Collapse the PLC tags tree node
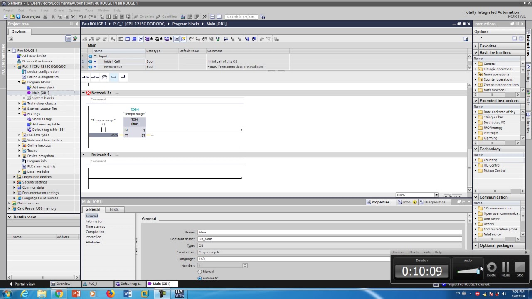532x299 pixels. point(19,114)
